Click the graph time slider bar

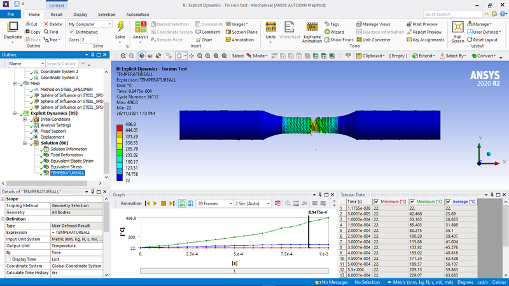click(x=234, y=271)
